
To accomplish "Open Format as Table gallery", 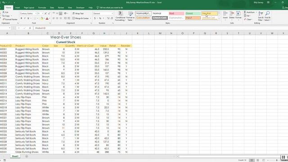I will (130, 16).
